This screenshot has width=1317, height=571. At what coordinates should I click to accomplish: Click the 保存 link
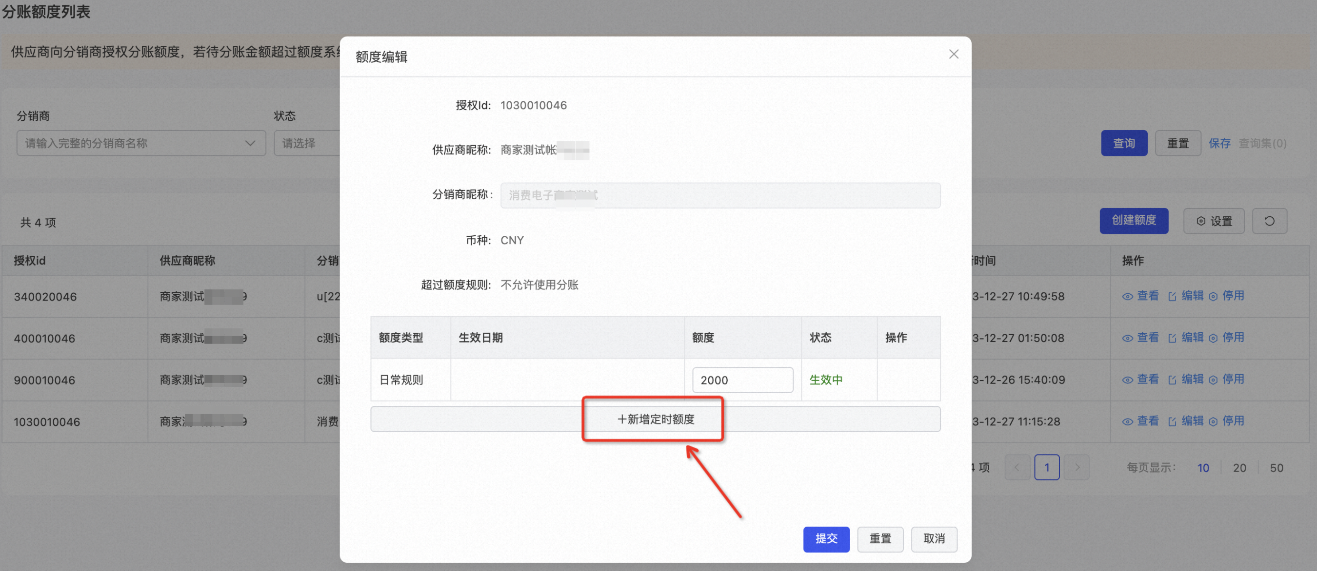[1219, 143]
